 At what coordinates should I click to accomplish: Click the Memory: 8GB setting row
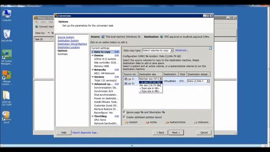coord(101,66)
